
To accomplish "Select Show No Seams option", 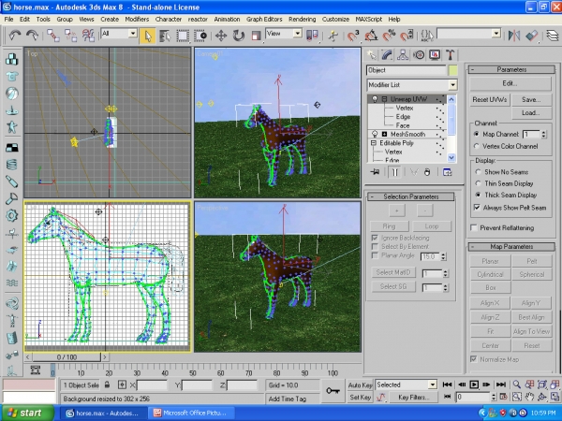I will (x=478, y=172).
